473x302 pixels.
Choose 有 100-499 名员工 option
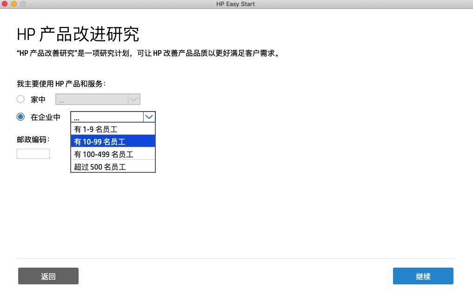(x=113, y=154)
